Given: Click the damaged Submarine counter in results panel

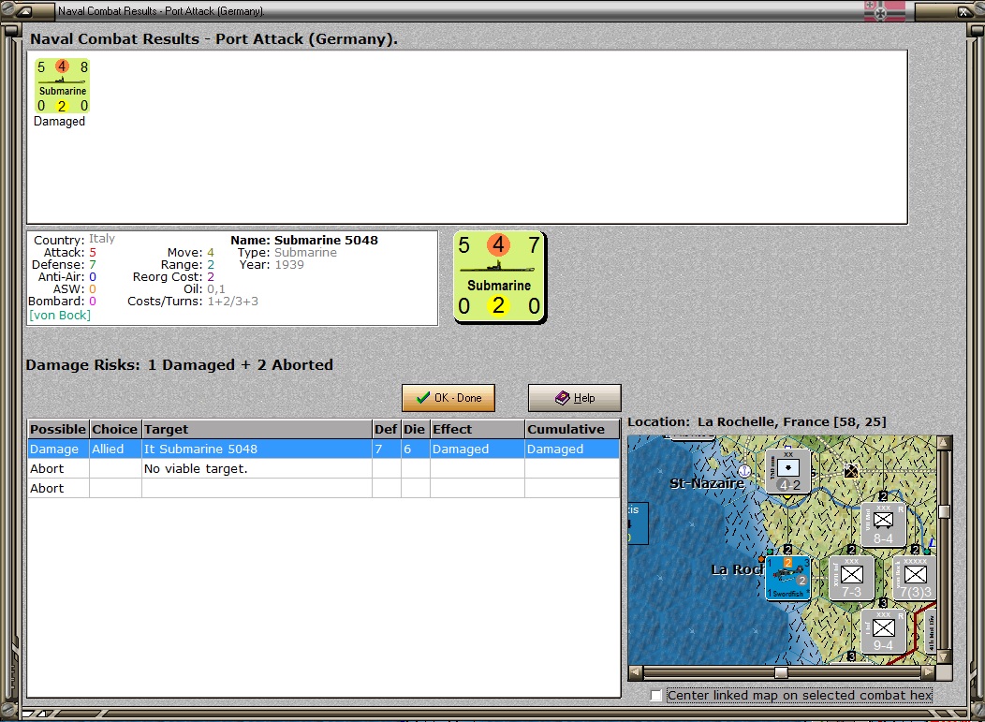Looking at the screenshot, I should click(x=62, y=86).
